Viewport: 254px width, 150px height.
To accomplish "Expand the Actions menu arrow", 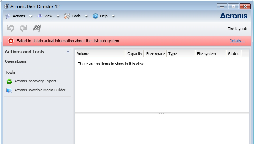I will 31,16.
